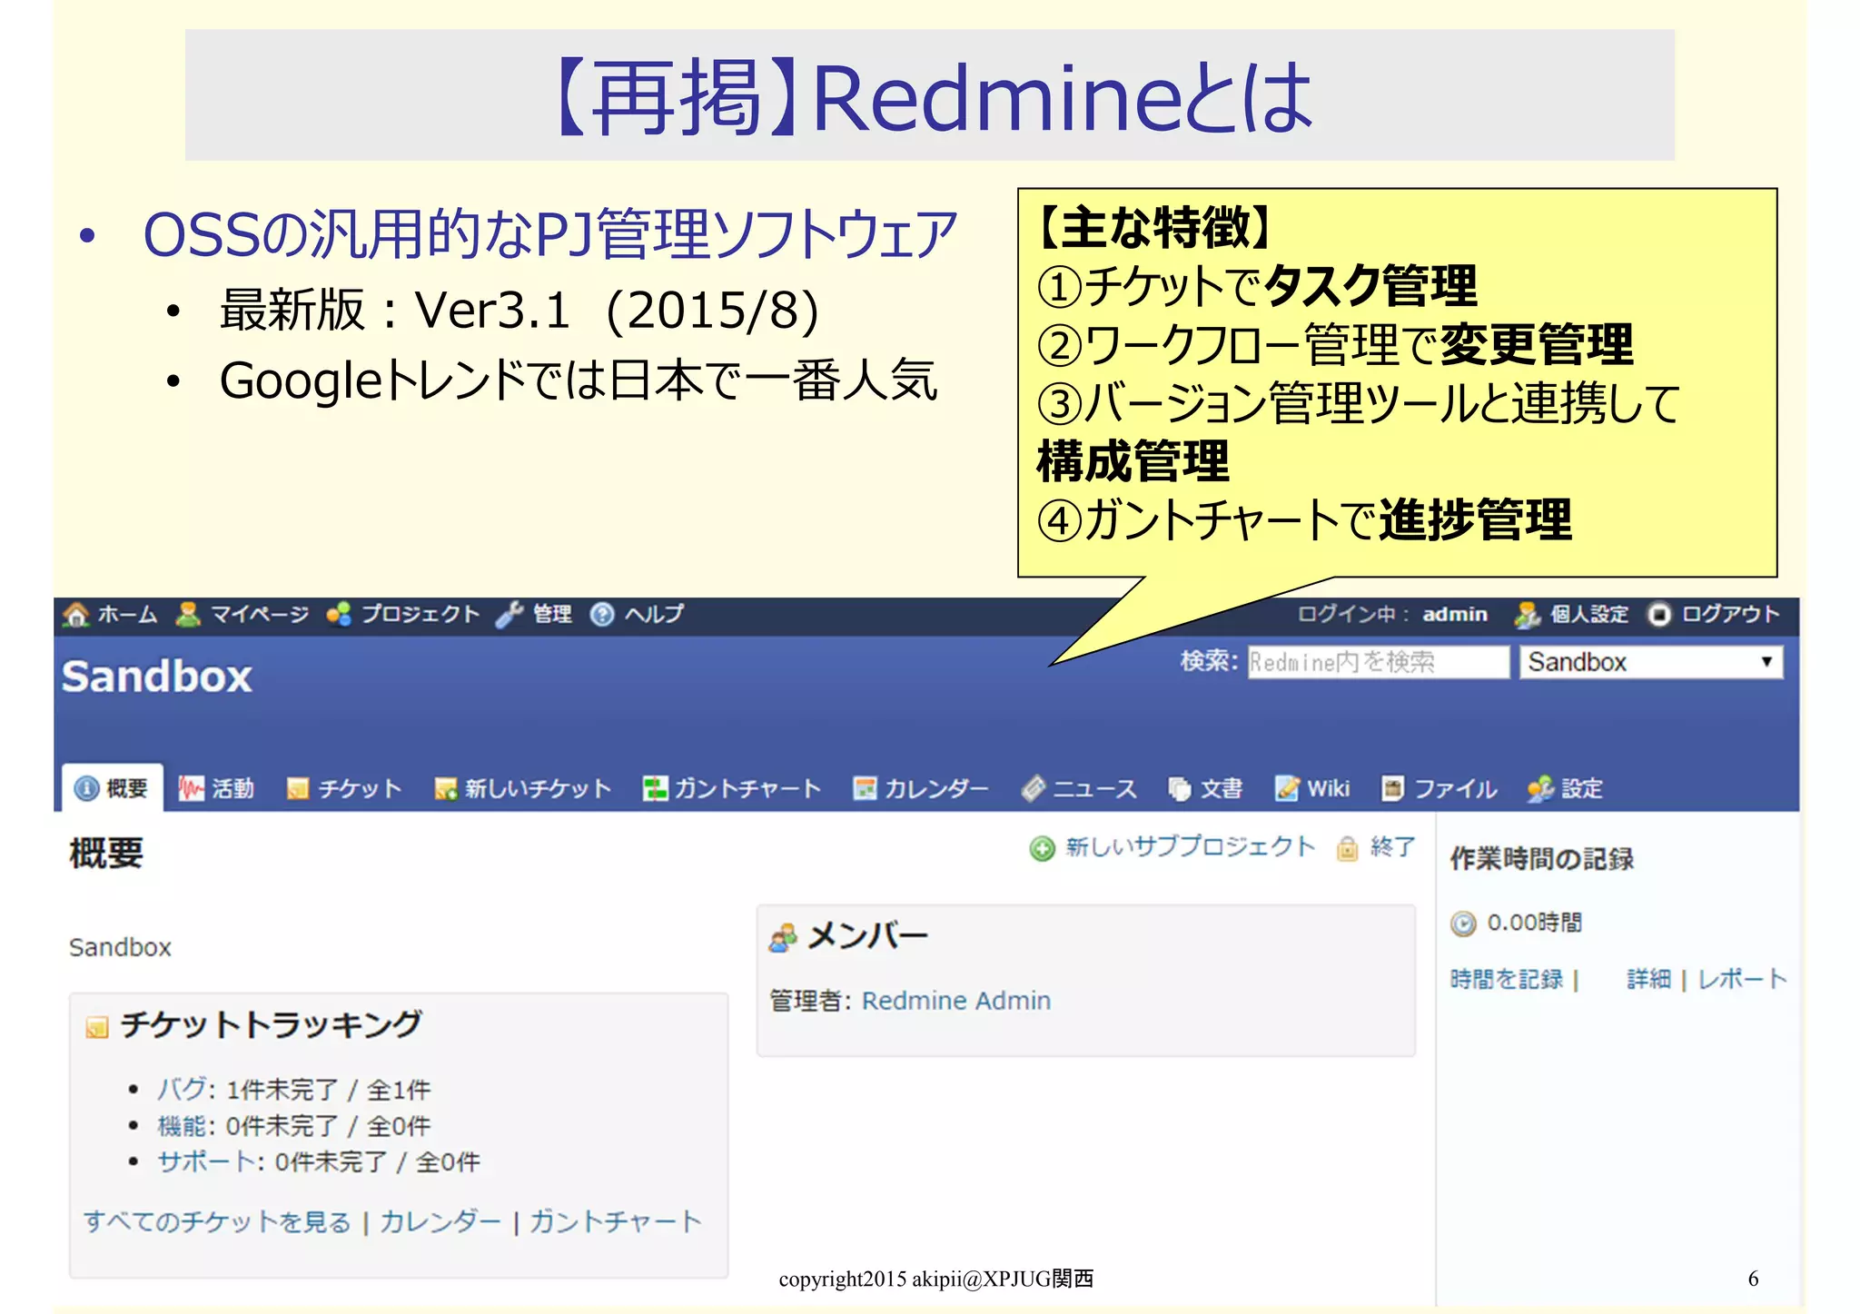Click the ticket icon beside チケット
Image resolution: width=1860 pixels, height=1314 pixels.
pos(298,788)
